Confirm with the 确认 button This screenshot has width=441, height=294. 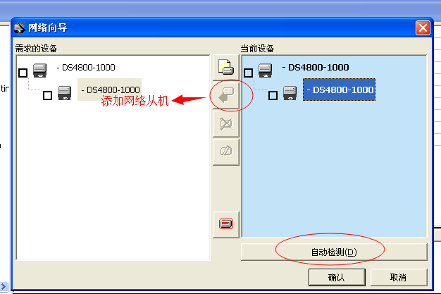(x=336, y=277)
